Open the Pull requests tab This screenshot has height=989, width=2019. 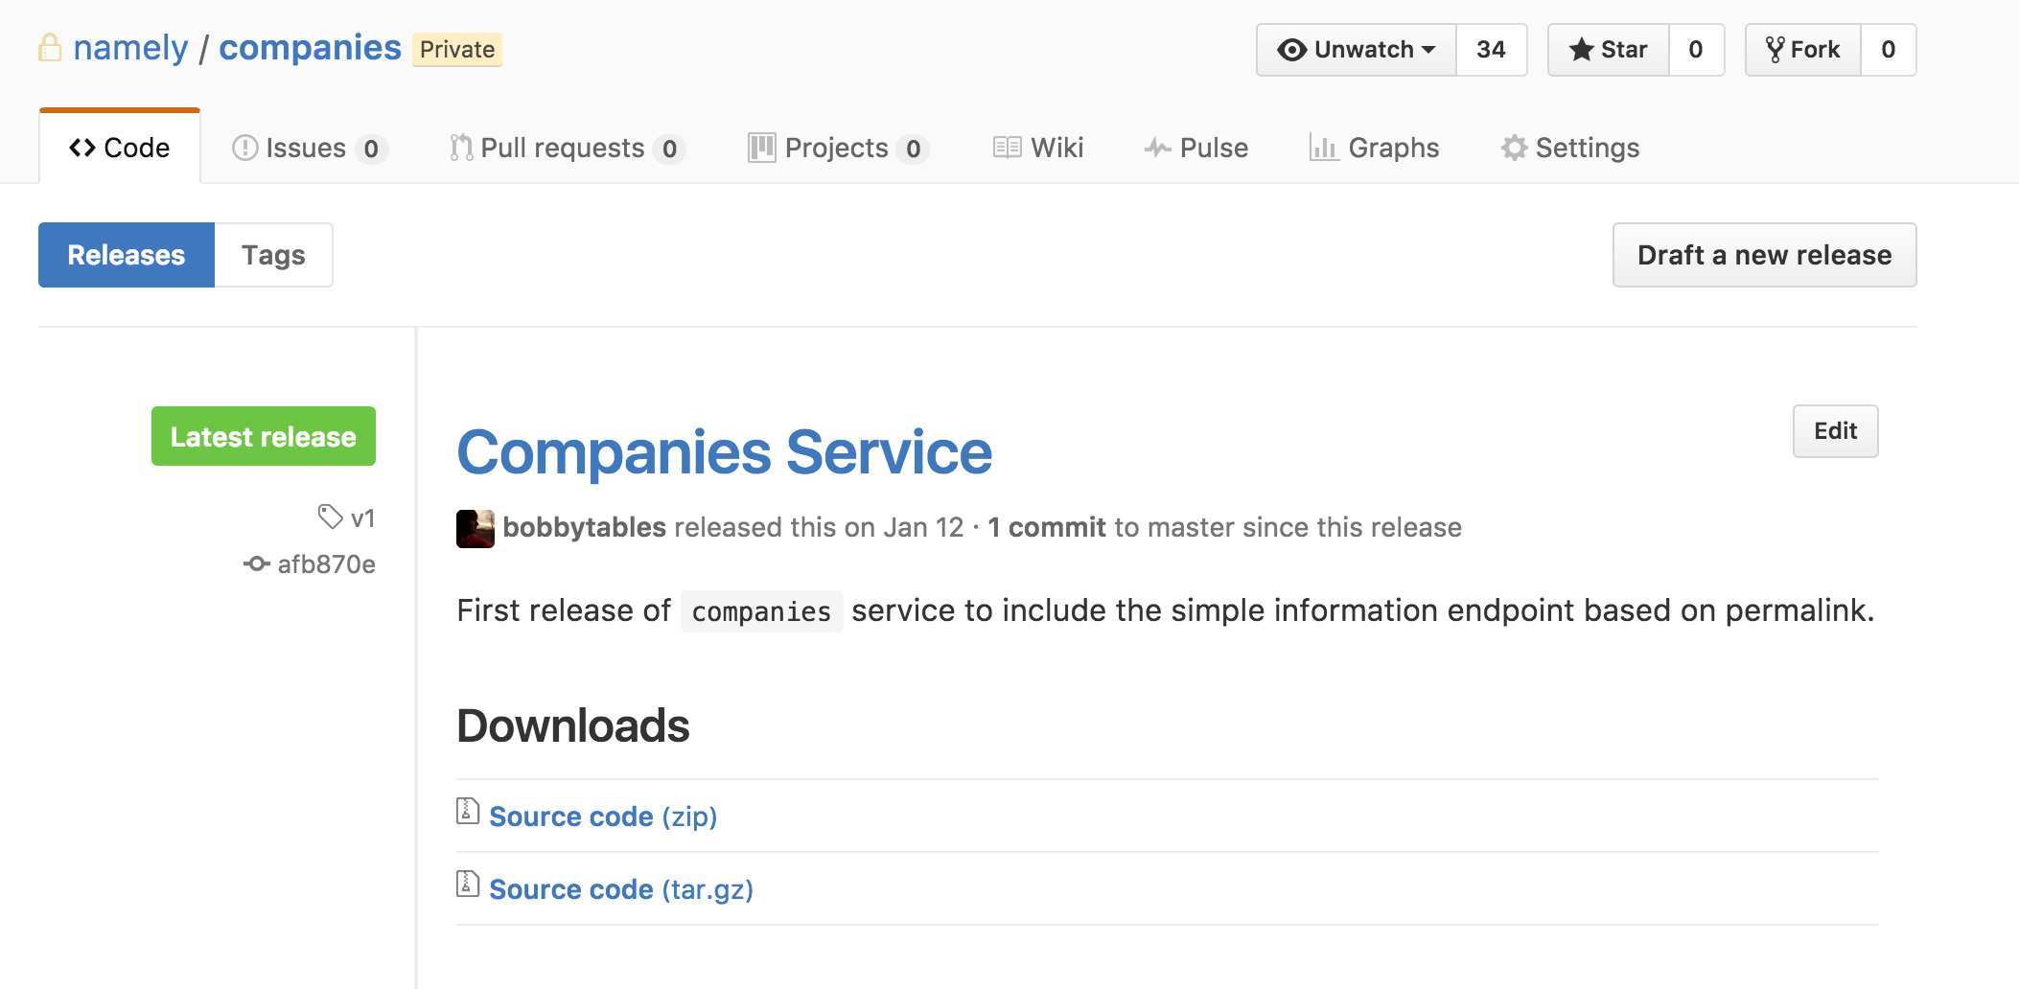[x=568, y=148]
